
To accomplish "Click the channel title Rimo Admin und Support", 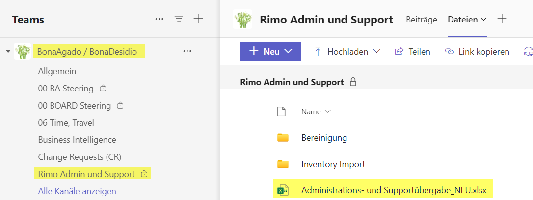I will 326,20.
